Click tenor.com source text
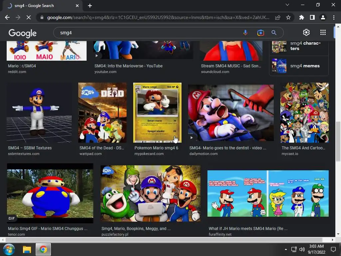Viewport: 341px width, 256px height. point(16,234)
